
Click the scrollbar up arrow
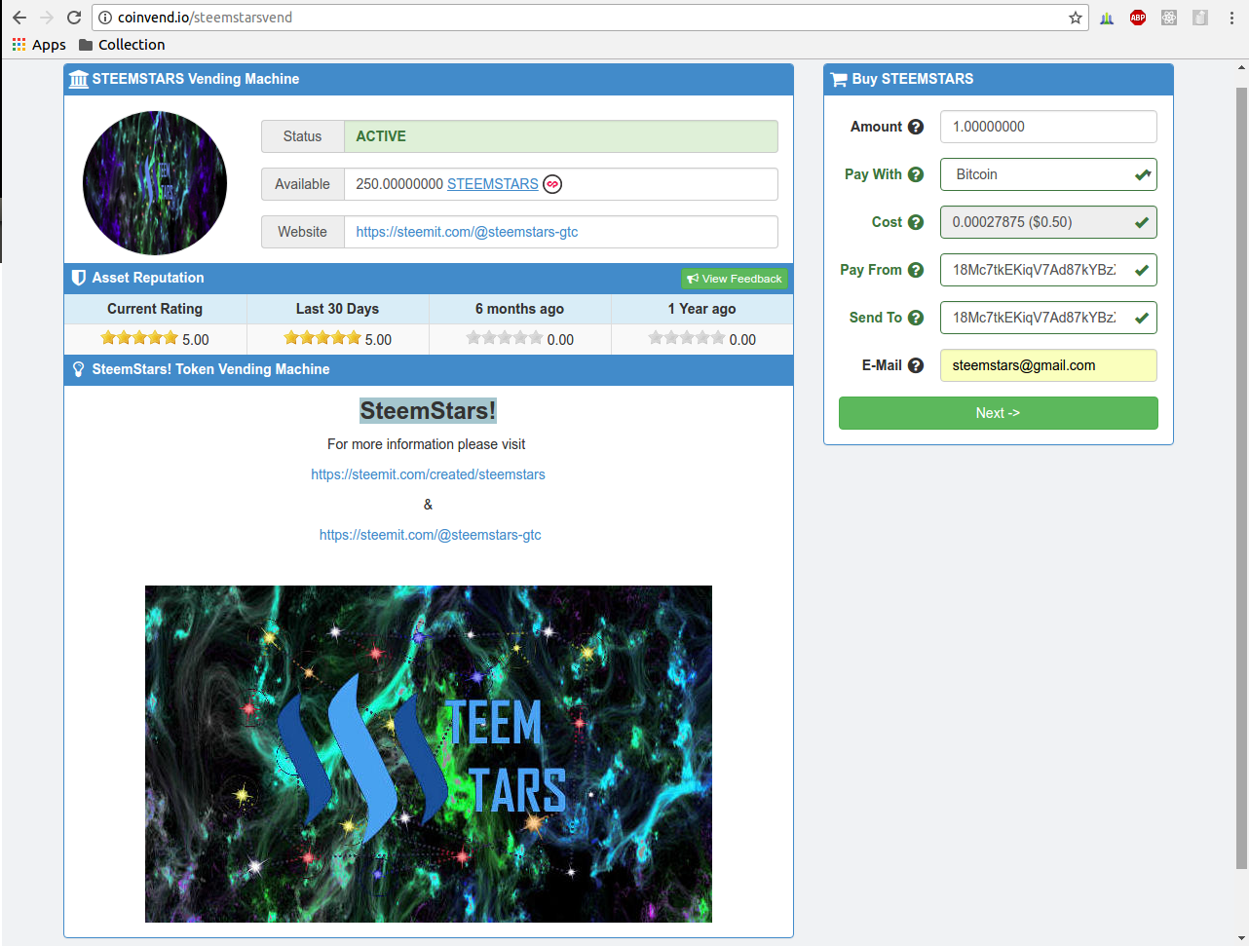point(1241,68)
